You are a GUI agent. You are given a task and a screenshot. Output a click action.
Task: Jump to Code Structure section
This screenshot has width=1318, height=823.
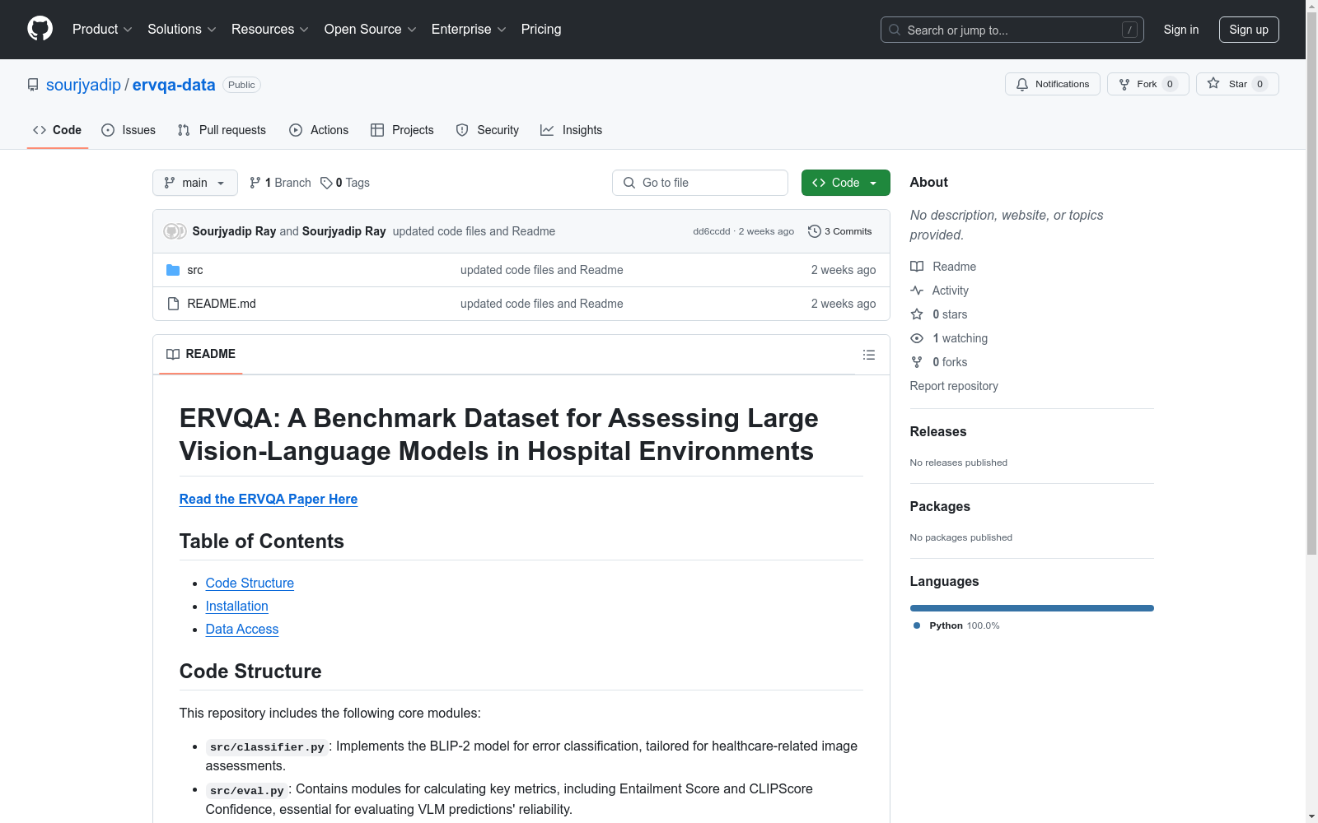coord(250,583)
